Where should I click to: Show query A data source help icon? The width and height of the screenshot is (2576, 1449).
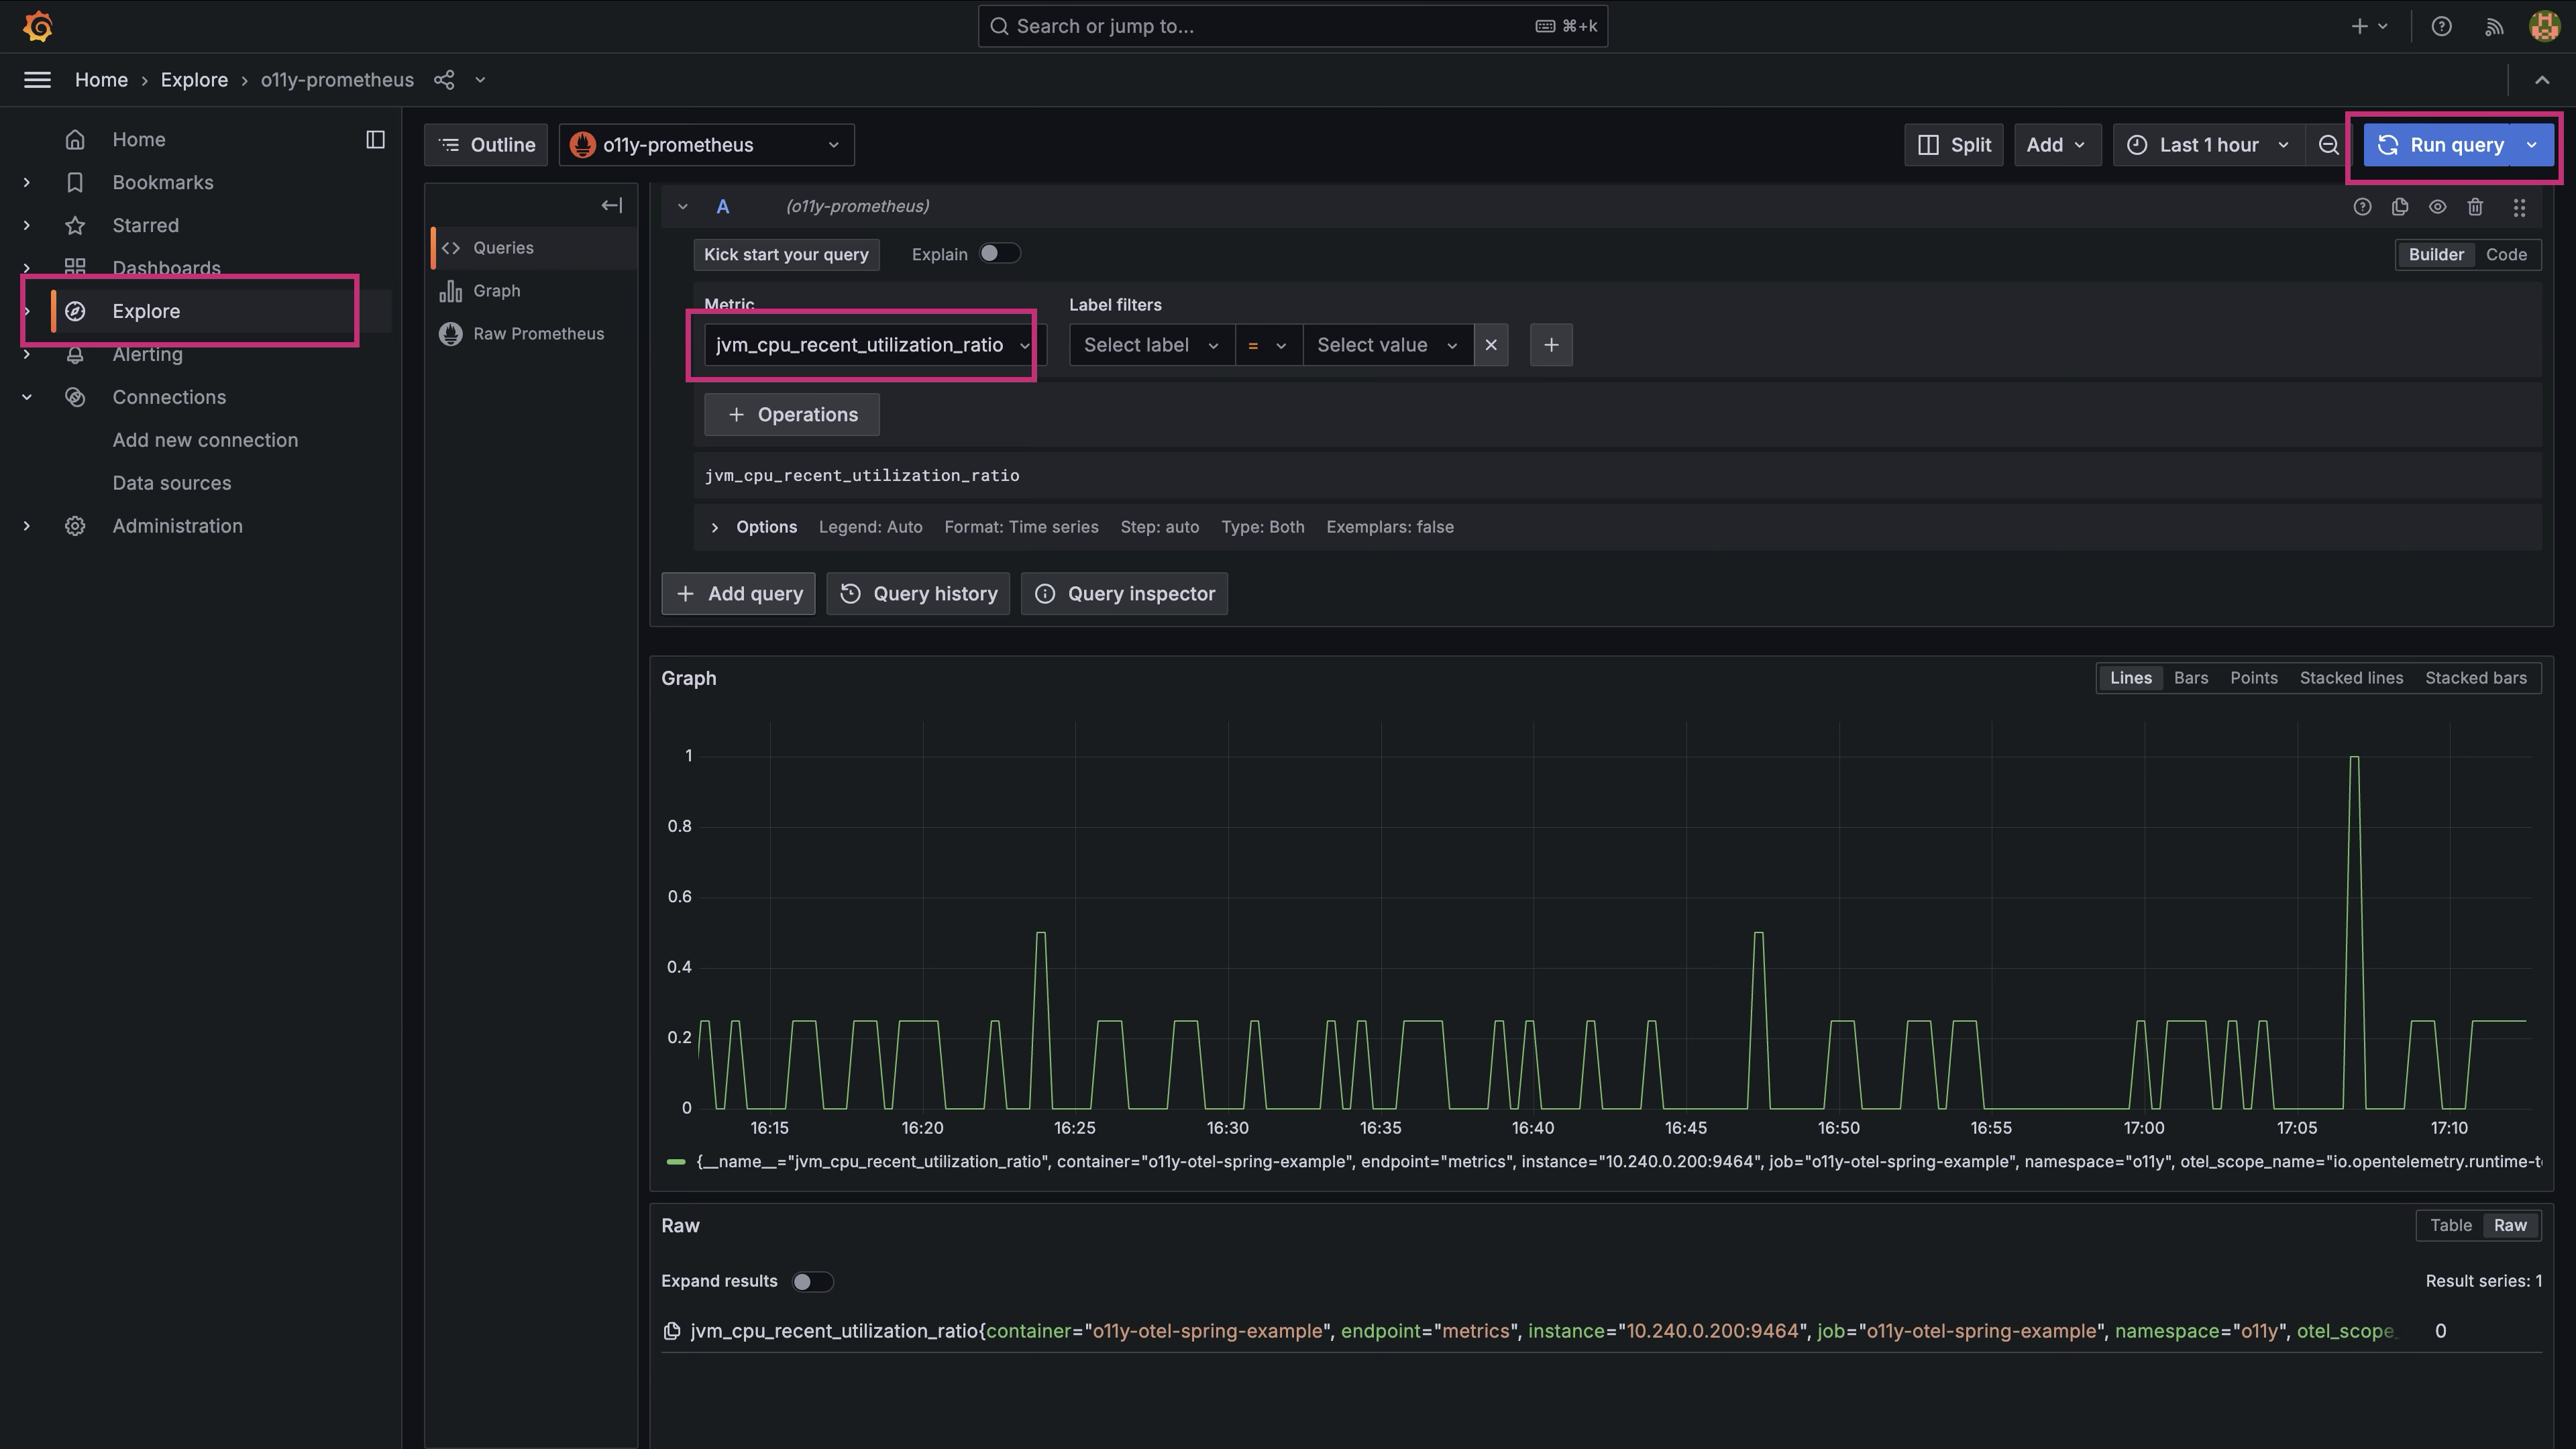point(2362,207)
